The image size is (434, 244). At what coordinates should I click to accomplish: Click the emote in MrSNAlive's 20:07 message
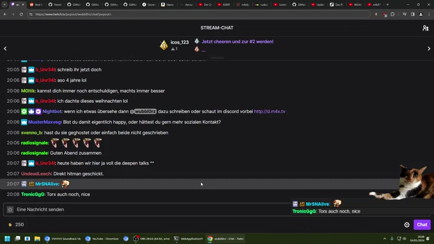coord(66,184)
